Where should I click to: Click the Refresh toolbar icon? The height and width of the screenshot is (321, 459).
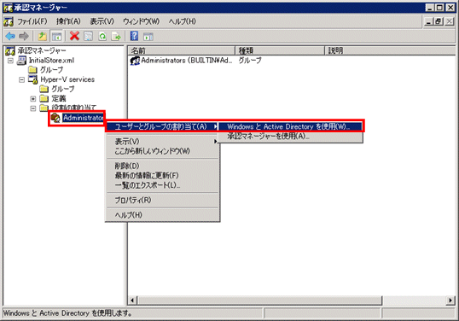pos(102,37)
